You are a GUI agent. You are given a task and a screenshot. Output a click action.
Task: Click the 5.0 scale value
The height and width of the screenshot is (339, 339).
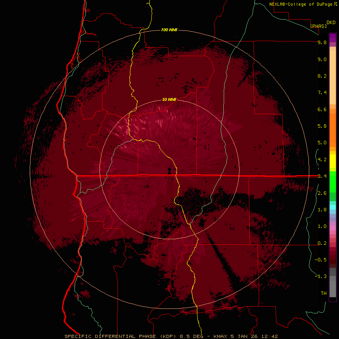322,143
